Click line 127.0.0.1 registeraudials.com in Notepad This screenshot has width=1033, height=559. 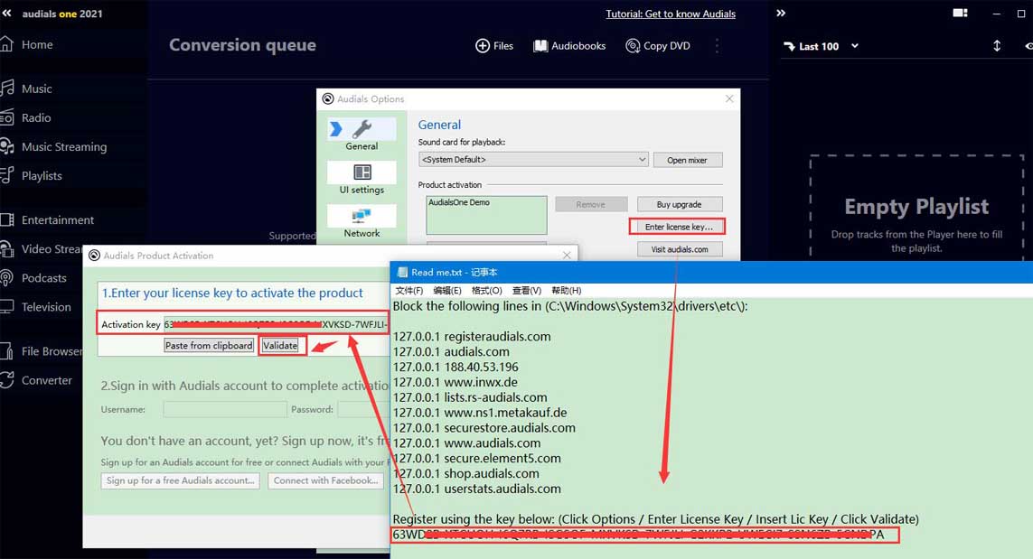click(472, 337)
